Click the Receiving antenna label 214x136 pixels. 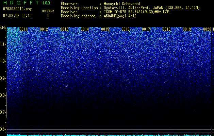(x=78, y=16)
